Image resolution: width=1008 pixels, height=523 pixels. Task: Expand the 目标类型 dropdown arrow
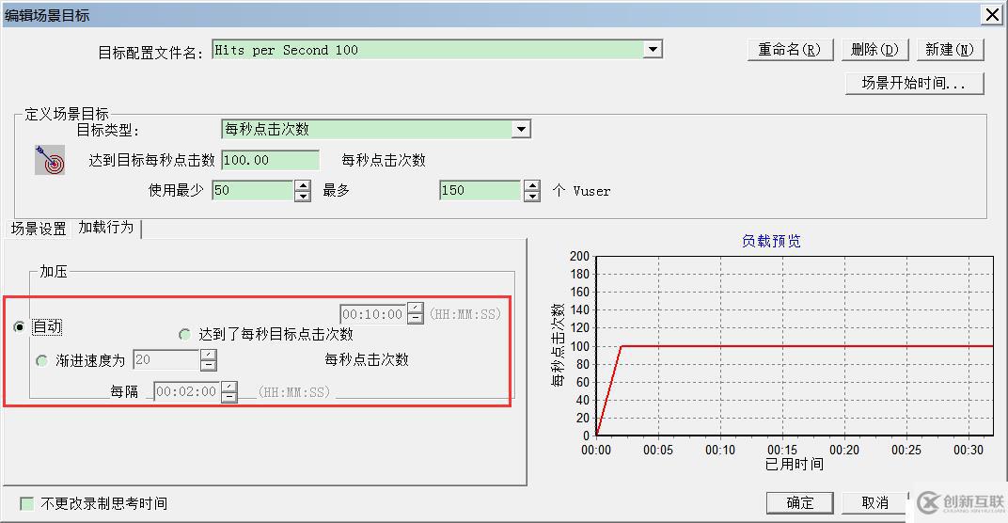pyautogui.click(x=521, y=129)
